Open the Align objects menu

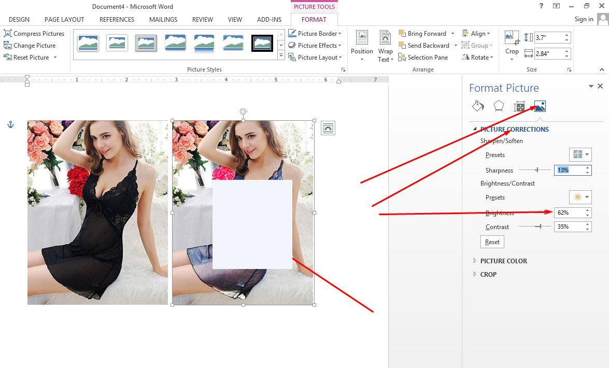tap(476, 34)
